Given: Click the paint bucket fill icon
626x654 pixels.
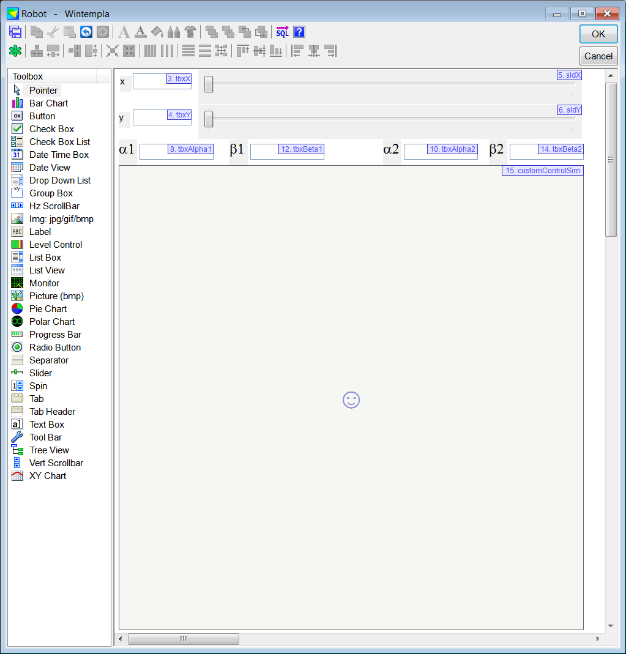Looking at the screenshot, I should click(157, 32).
